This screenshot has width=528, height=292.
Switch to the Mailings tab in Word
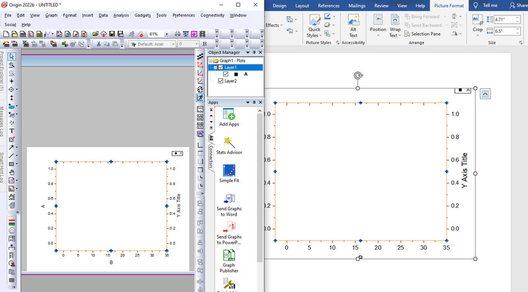point(357,5)
